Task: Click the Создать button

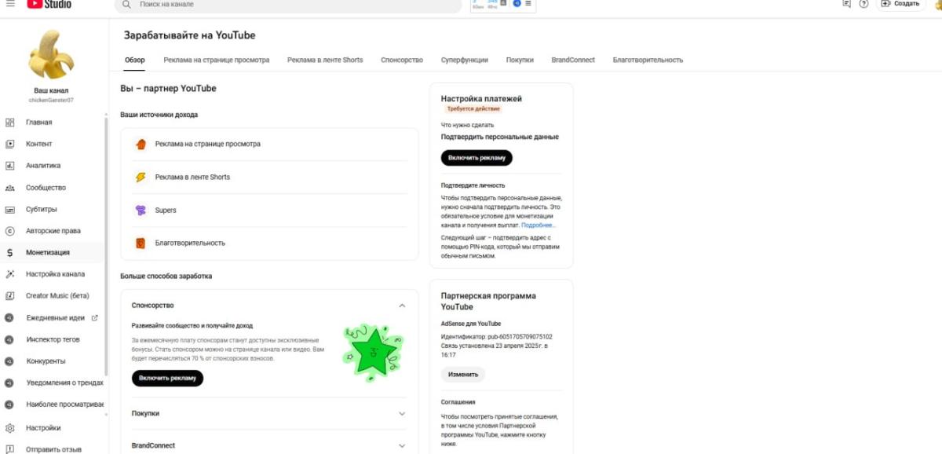Action: click(900, 4)
